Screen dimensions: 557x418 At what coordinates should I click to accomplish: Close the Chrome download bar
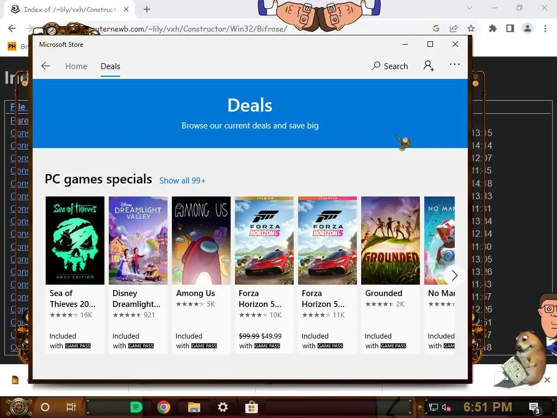(x=547, y=380)
